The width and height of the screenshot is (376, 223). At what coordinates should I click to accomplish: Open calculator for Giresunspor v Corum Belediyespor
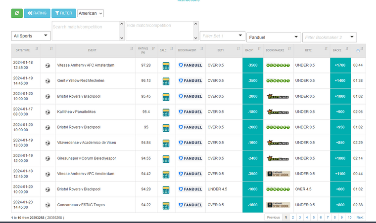point(166,158)
